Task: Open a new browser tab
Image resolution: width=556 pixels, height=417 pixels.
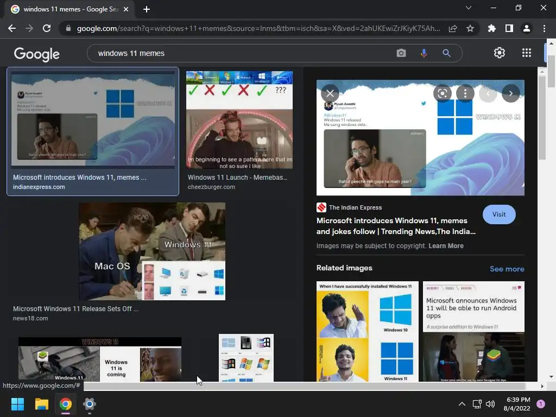Action: pos(147,9)
